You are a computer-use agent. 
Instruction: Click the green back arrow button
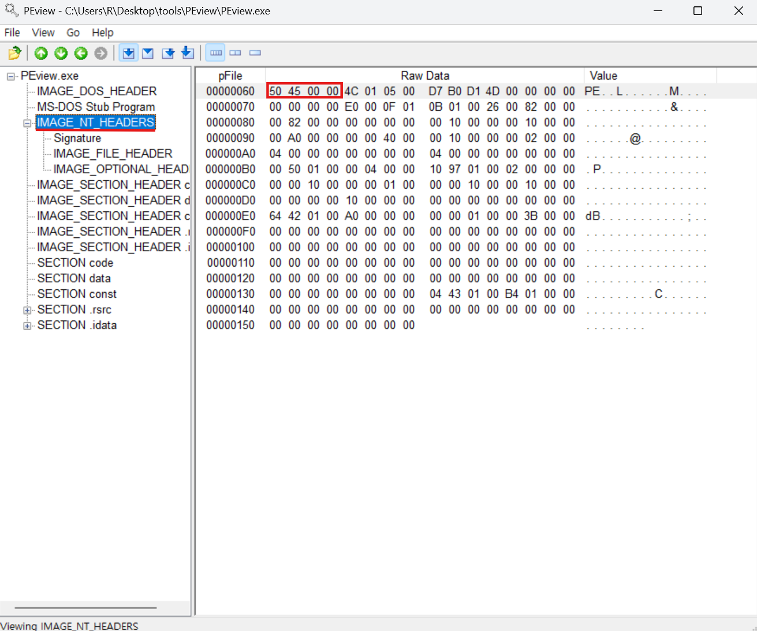tap(81, 53)
